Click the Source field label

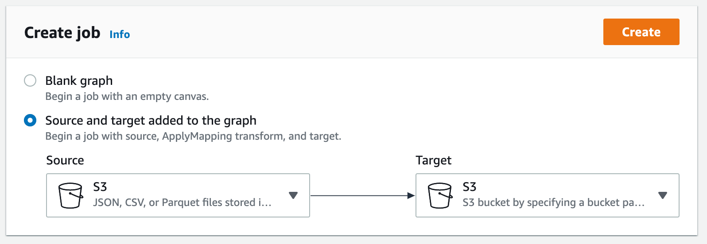click(65, 160)
